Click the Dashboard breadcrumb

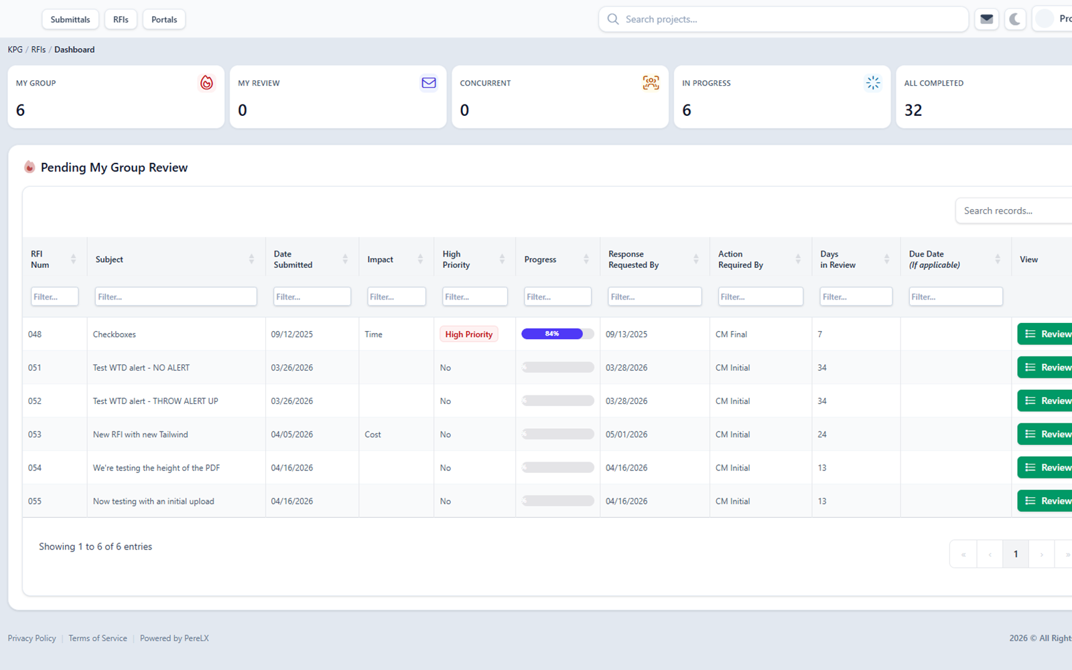point(74,50)
